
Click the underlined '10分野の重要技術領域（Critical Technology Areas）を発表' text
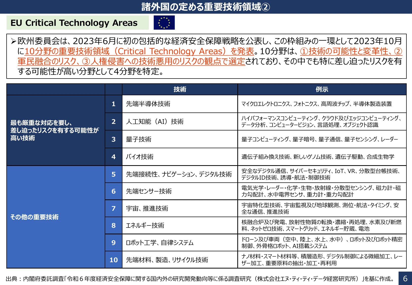(139, 51)
